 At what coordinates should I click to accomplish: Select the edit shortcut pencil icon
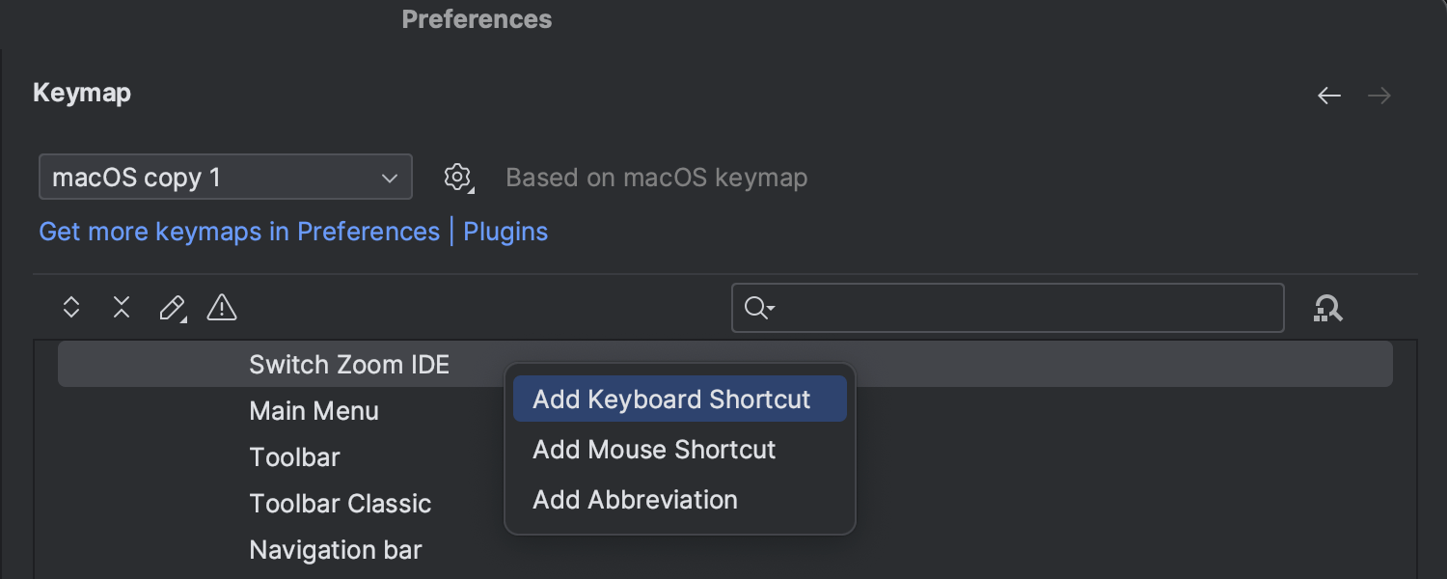(x=169, y=307)
